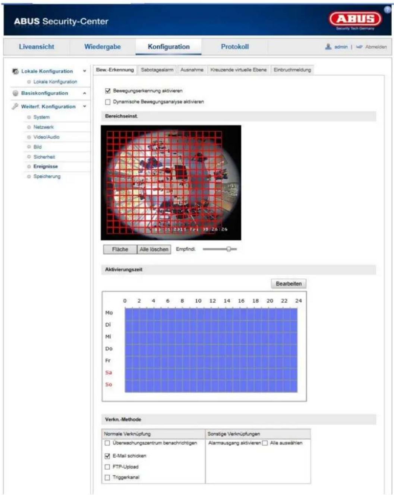
Task: Switch to Sabotagealarm tab
Action: click(x=157, y=70)
